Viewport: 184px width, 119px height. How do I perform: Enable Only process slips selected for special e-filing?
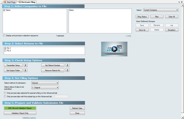[5, 93]
